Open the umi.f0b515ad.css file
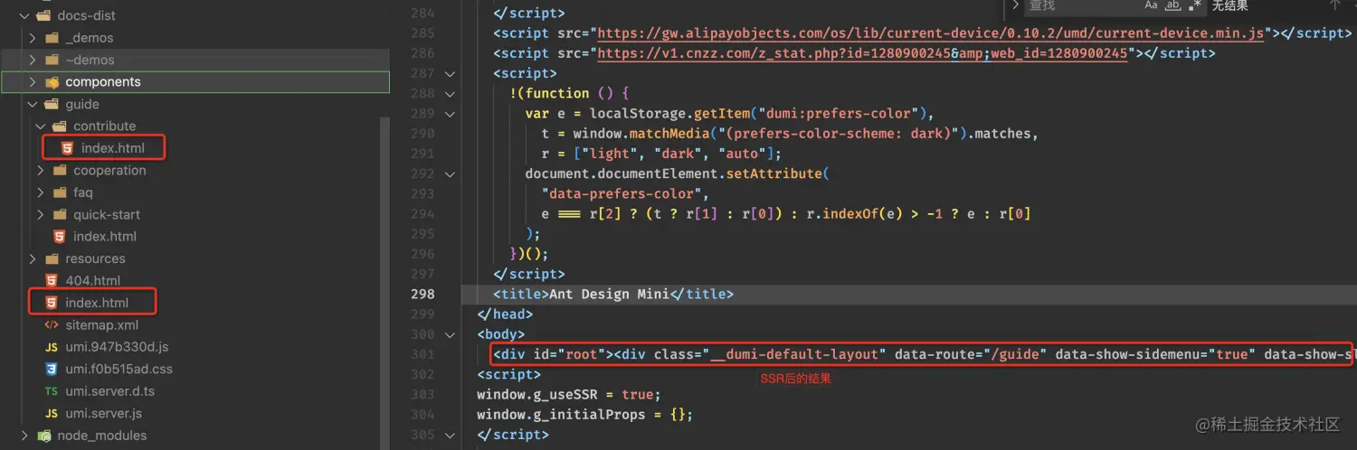1357x450 pixels. (x=119, y=369)
